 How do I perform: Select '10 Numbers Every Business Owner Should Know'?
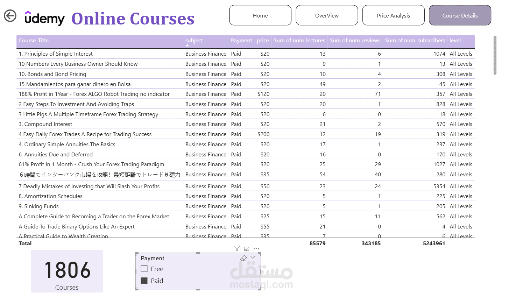coord(246,64)
